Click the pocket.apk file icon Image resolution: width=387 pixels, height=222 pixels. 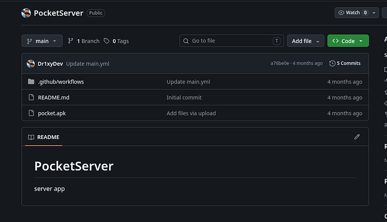pyautogui.click(x=31, y=113)
